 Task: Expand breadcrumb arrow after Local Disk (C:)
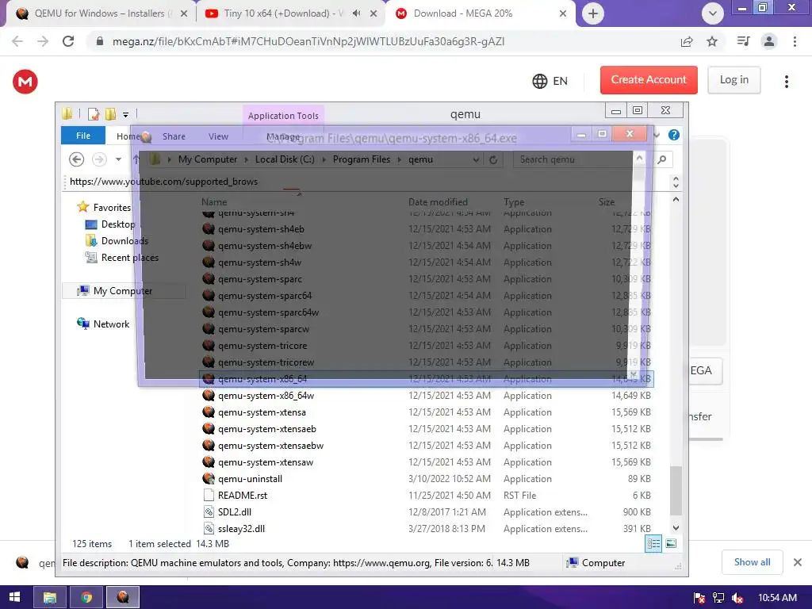[x=324, y=159]
